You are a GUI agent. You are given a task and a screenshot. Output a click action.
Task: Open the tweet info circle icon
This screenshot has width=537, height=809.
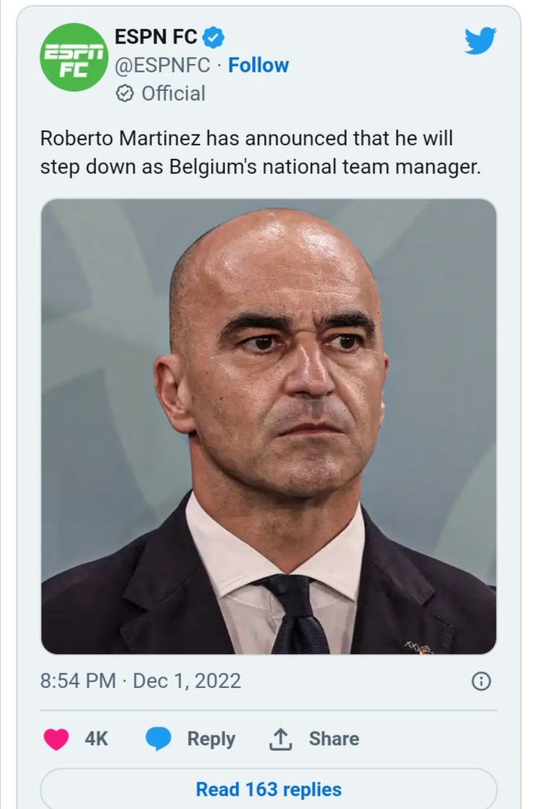pos(481,681)
